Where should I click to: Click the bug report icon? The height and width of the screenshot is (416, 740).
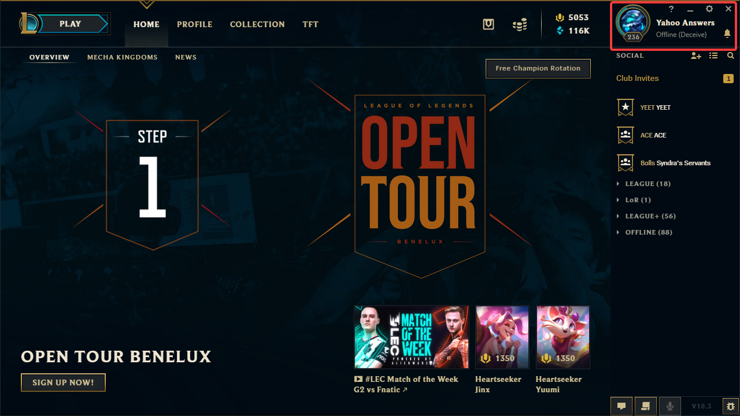tap(731, 406)
